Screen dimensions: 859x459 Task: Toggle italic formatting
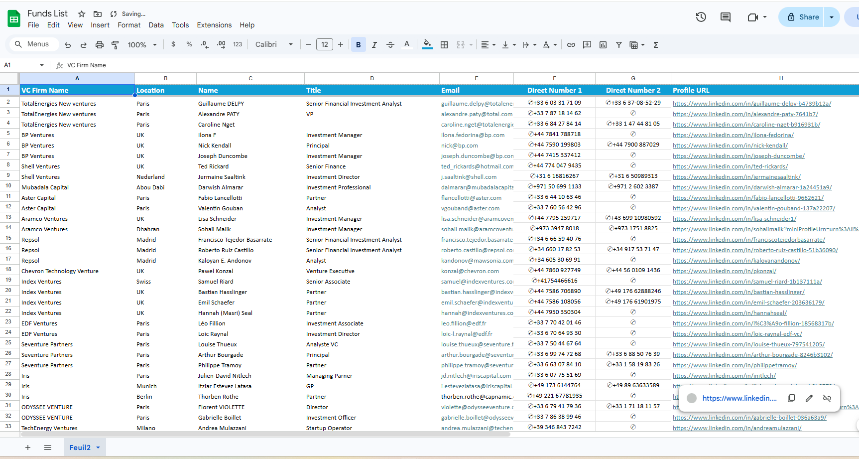click(374, 45)
